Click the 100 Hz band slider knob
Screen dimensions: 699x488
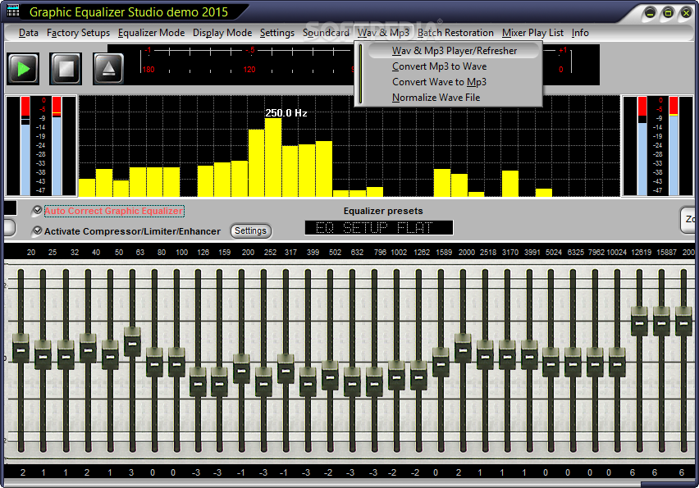pyautogui.click(x=177, y=363)
